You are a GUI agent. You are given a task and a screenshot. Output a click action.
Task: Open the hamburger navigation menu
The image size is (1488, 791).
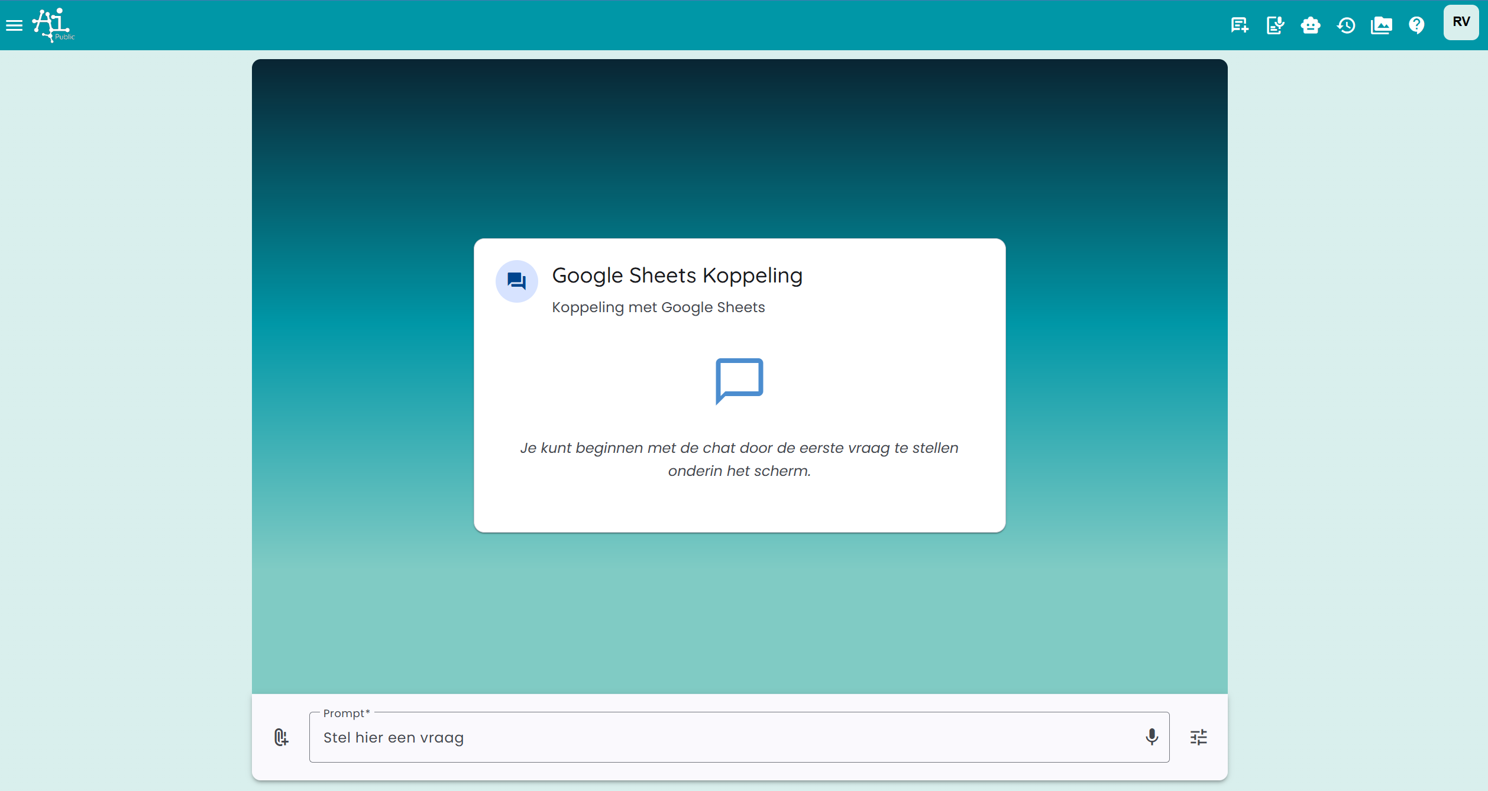coord(14,25)
